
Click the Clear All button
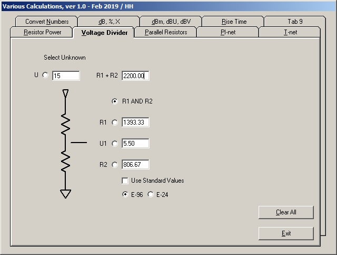coord(286,212)
